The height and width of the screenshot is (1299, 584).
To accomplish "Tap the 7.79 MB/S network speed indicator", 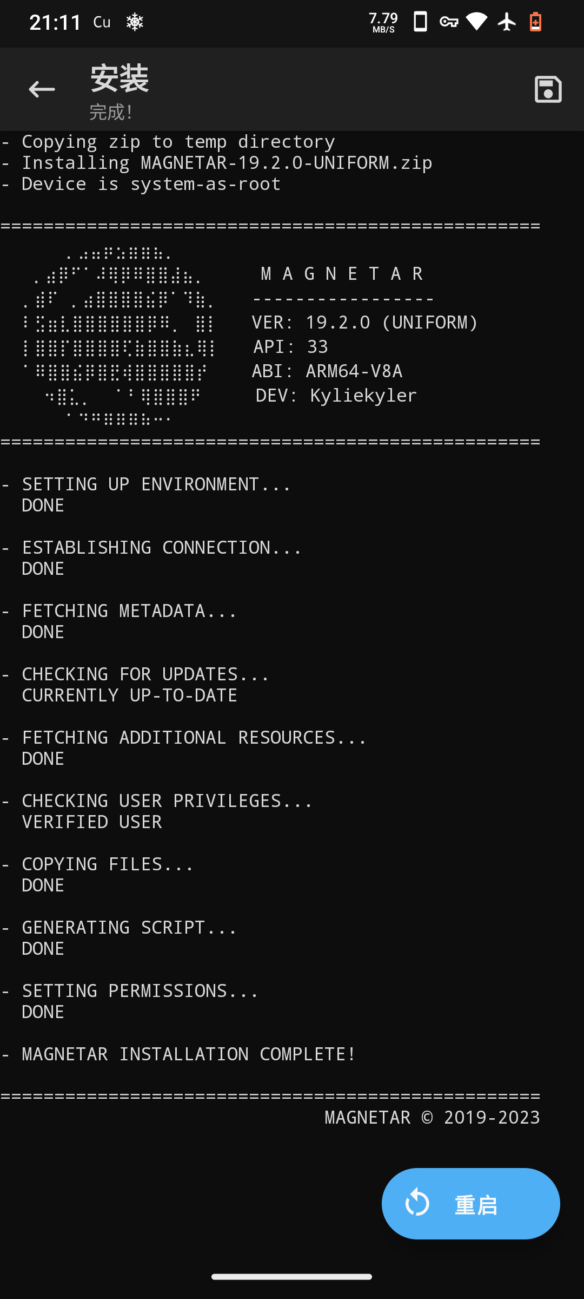I will tap(383, 22).
